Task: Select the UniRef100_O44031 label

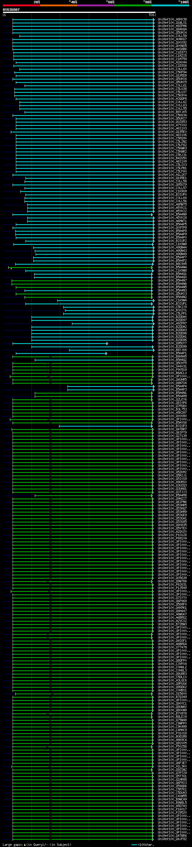Action: tap(172, 367)
